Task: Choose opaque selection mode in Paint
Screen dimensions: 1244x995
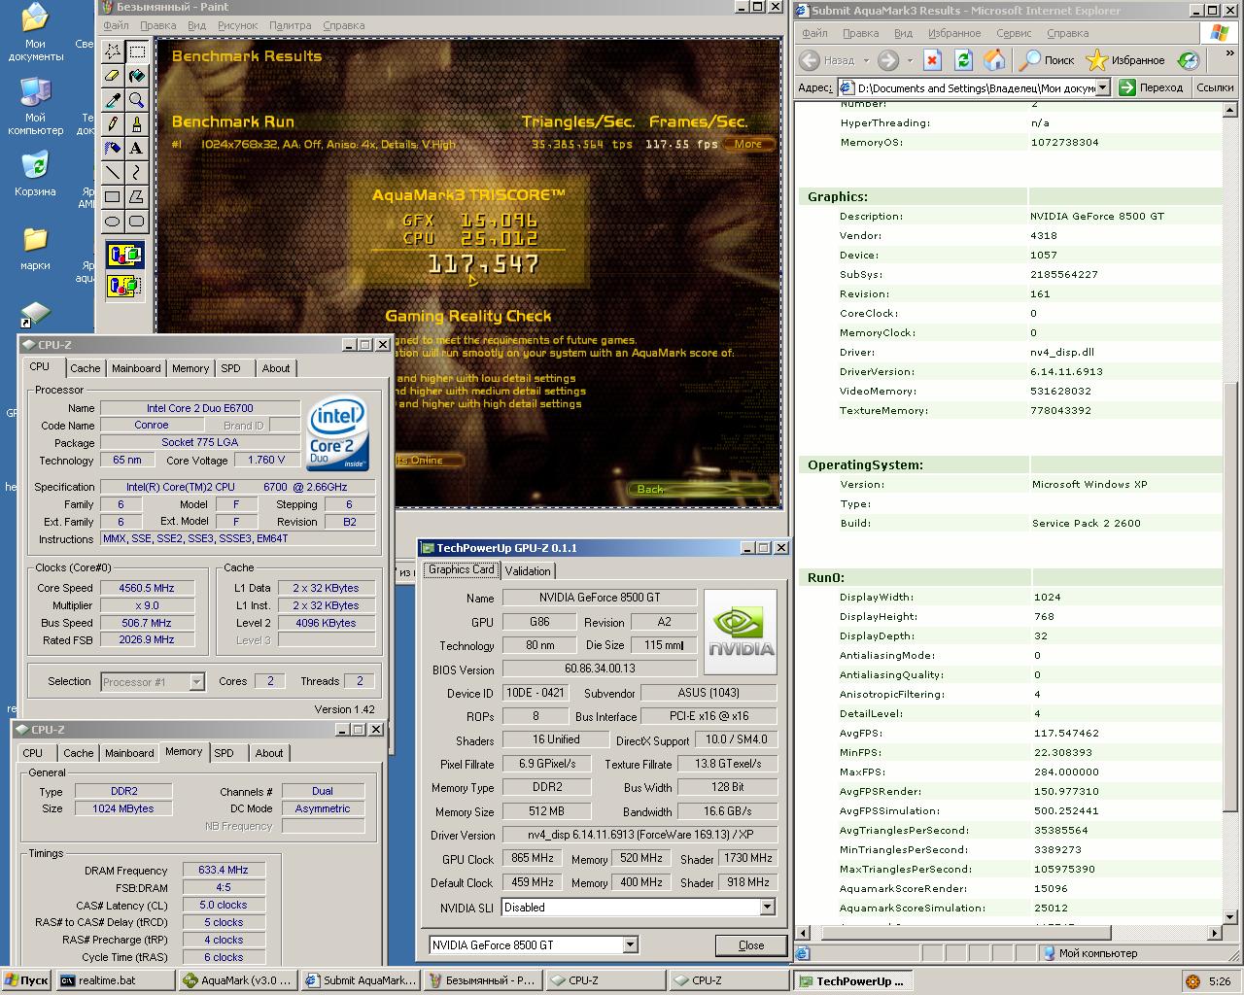Action: pyautogui.click(x=125, y=256)
